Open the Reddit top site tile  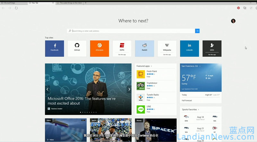click(x=144, y=49)
